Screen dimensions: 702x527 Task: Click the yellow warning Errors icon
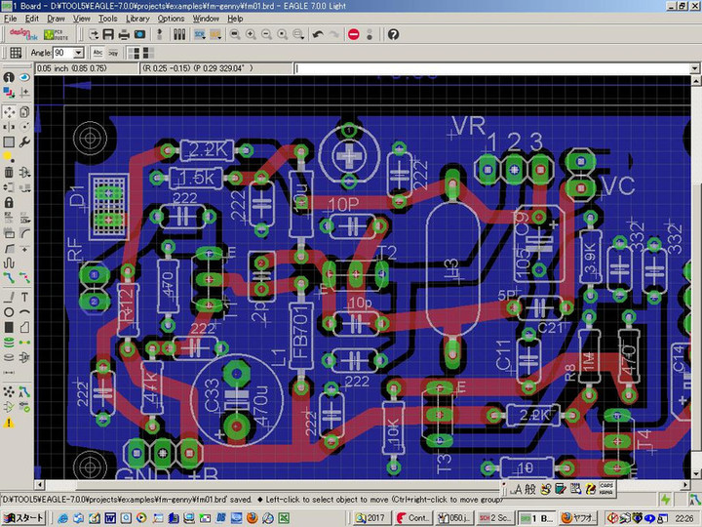click(x=9, y=423)
